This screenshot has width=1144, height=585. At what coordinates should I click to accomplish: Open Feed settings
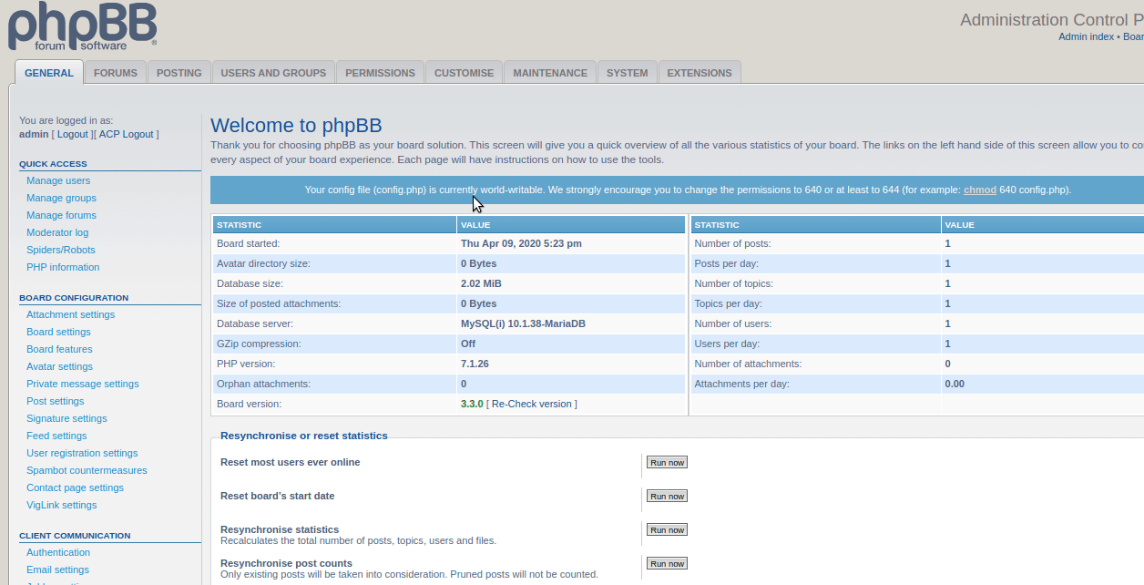pos(56,436)
